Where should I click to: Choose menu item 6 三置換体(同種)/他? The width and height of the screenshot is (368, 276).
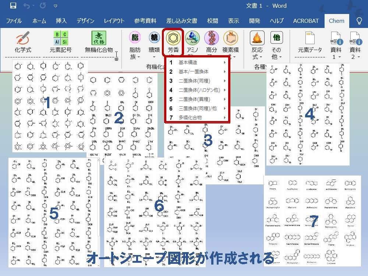pyautogui.click(x=197, y=108)
